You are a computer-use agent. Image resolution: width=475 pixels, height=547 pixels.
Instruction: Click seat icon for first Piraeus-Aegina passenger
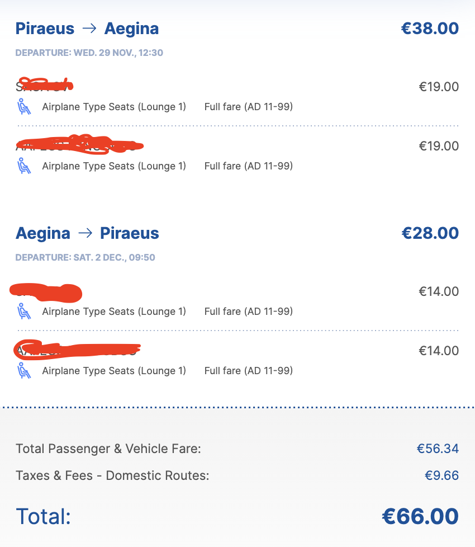pyautogui.click(x=24, y=106)
